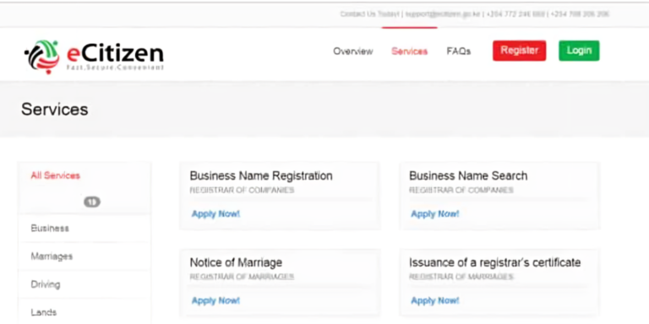Click Registrar of Companies under Business Name Search
The image size is (649, 324).
(x=461, y=191)
